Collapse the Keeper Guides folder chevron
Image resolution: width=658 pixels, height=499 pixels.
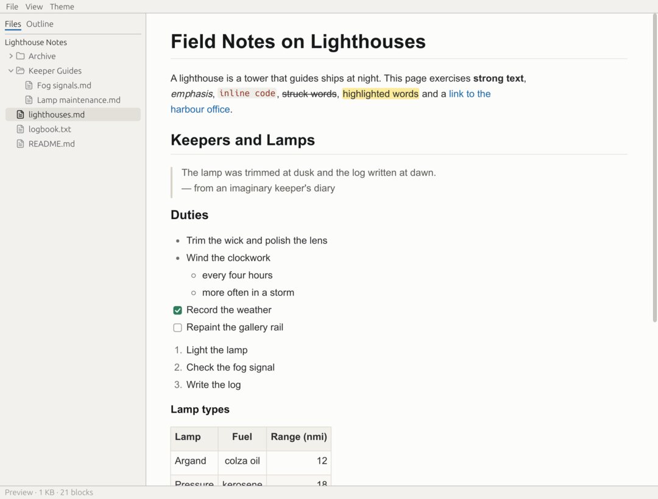coord(11,71)
